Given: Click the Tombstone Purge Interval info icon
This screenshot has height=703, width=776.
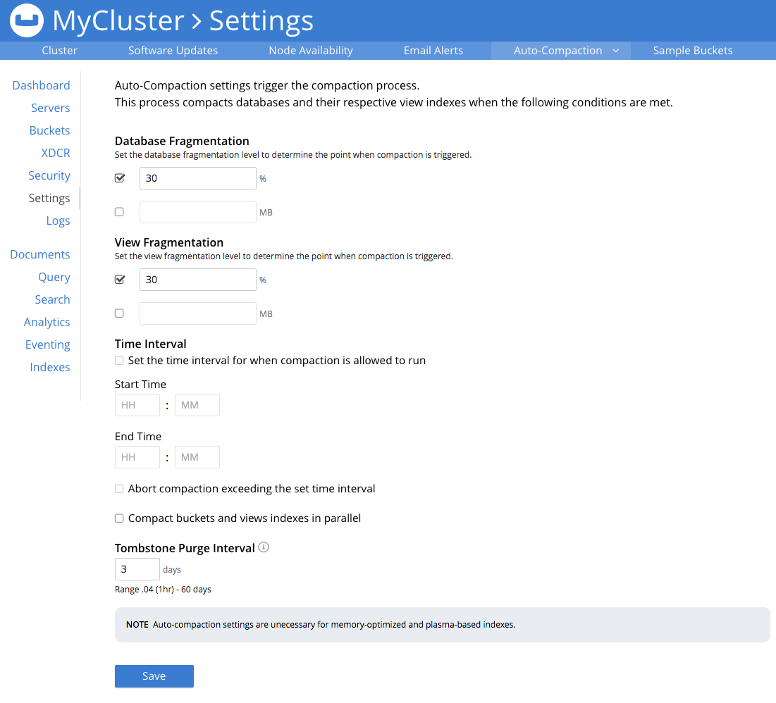Looking at the screenshot, I should click(x=264, y=547).
